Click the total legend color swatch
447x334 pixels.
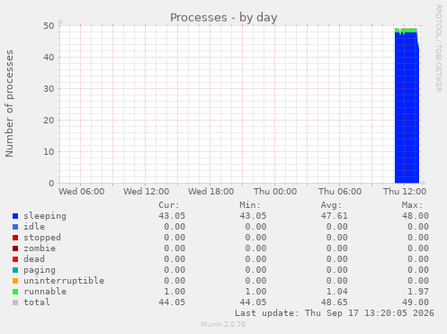15,302
